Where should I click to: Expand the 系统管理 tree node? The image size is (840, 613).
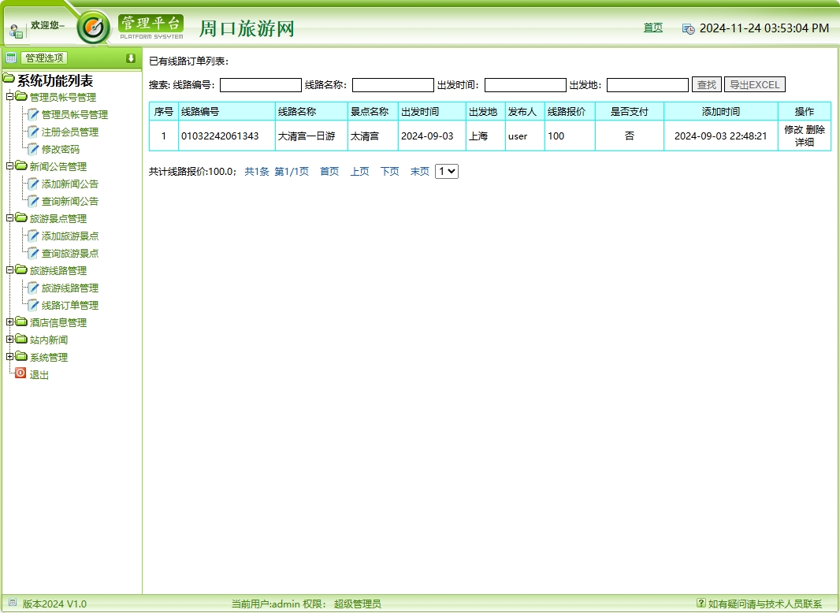pyautogui.click(x=9, y=356)
